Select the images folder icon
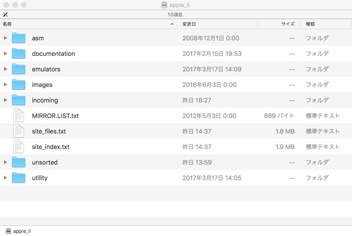This screenshot has width=352, height=236. pyautogui.click(x=19, y=85)
